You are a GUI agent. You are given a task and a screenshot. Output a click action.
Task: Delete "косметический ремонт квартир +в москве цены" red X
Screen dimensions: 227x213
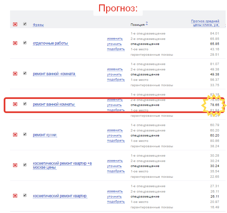tap(15, 165)
